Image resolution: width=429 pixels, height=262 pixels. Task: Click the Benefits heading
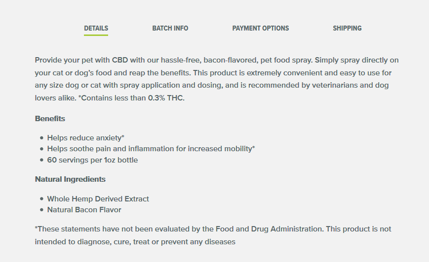coord(50,119)
